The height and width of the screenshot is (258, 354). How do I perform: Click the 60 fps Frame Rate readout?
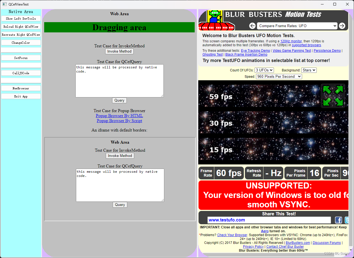click(x=221, y=173)
